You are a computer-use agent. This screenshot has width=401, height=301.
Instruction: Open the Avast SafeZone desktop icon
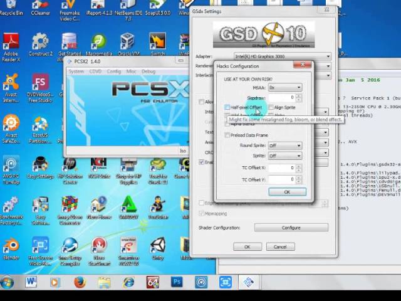pyautogui.click(x=11, y=129)
